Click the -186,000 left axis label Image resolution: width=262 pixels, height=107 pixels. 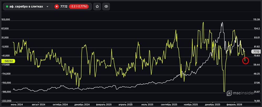pyautogui.click(x=6, y=92)
